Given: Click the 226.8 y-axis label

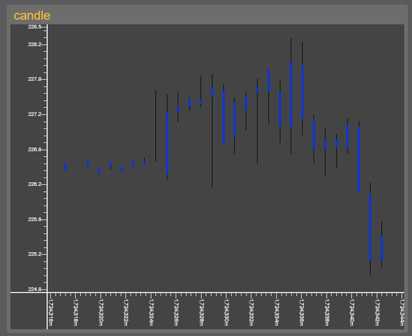Looking at the screenshot, I should click(x=35, y=150).
